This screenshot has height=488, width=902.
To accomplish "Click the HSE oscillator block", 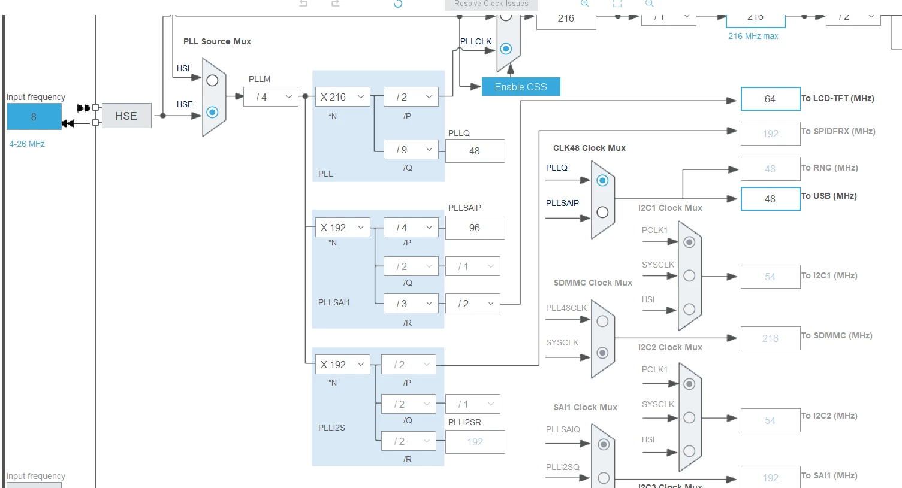I will 126,116.
